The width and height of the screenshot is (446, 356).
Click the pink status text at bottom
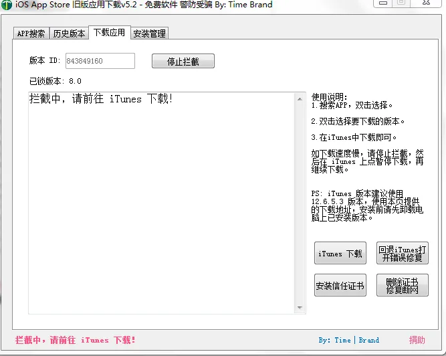pyautogui.click(x=76, y=340)
